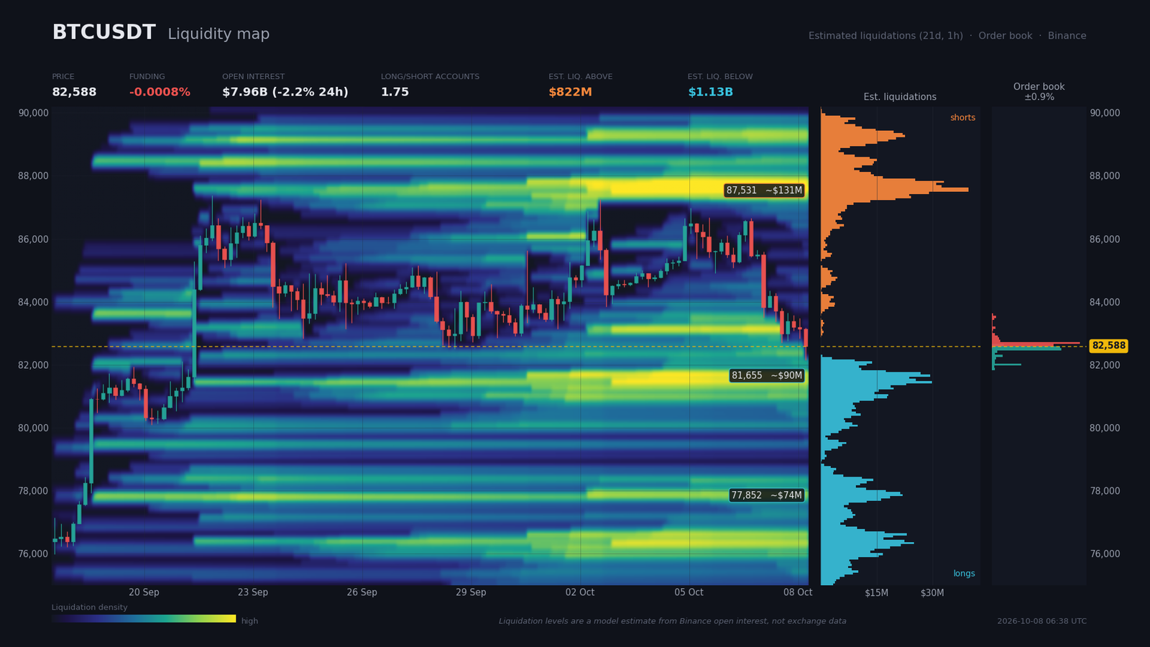Click the yellow 82,588 current price tag

click(x=1108, y=346)
